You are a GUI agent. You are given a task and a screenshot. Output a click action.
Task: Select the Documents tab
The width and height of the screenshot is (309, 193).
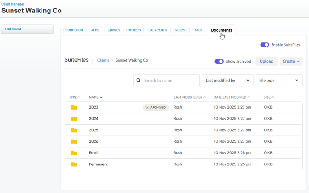pos(221,30)
